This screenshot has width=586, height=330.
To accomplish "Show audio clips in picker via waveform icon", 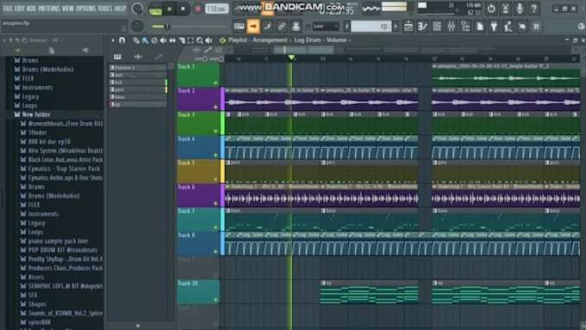I will 138,57.
